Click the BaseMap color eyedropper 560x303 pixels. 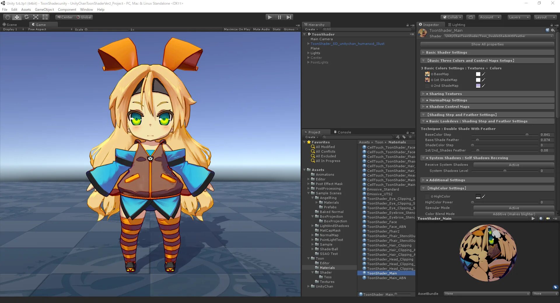[483, 74]
